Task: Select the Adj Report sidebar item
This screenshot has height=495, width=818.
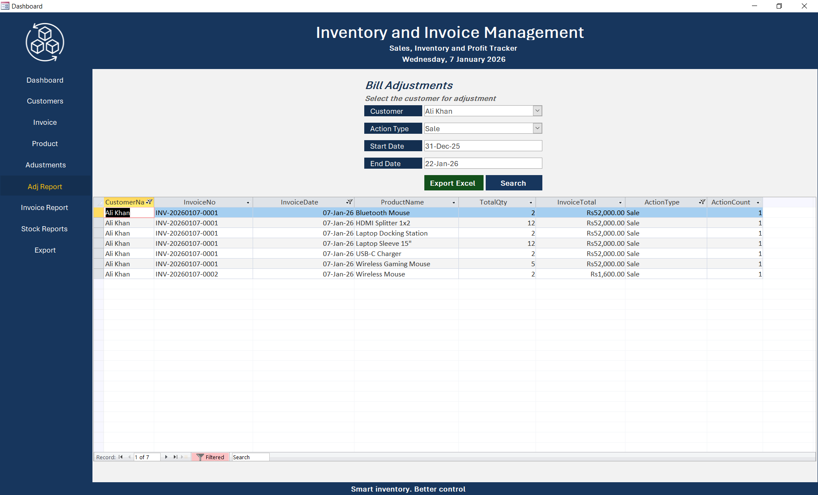Action: [45, 186]
